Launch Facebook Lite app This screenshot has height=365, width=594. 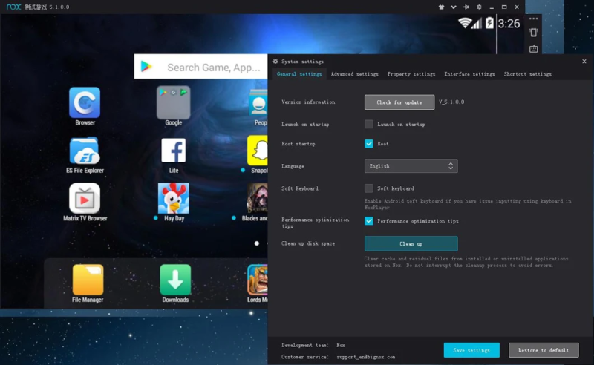point(173,151)
